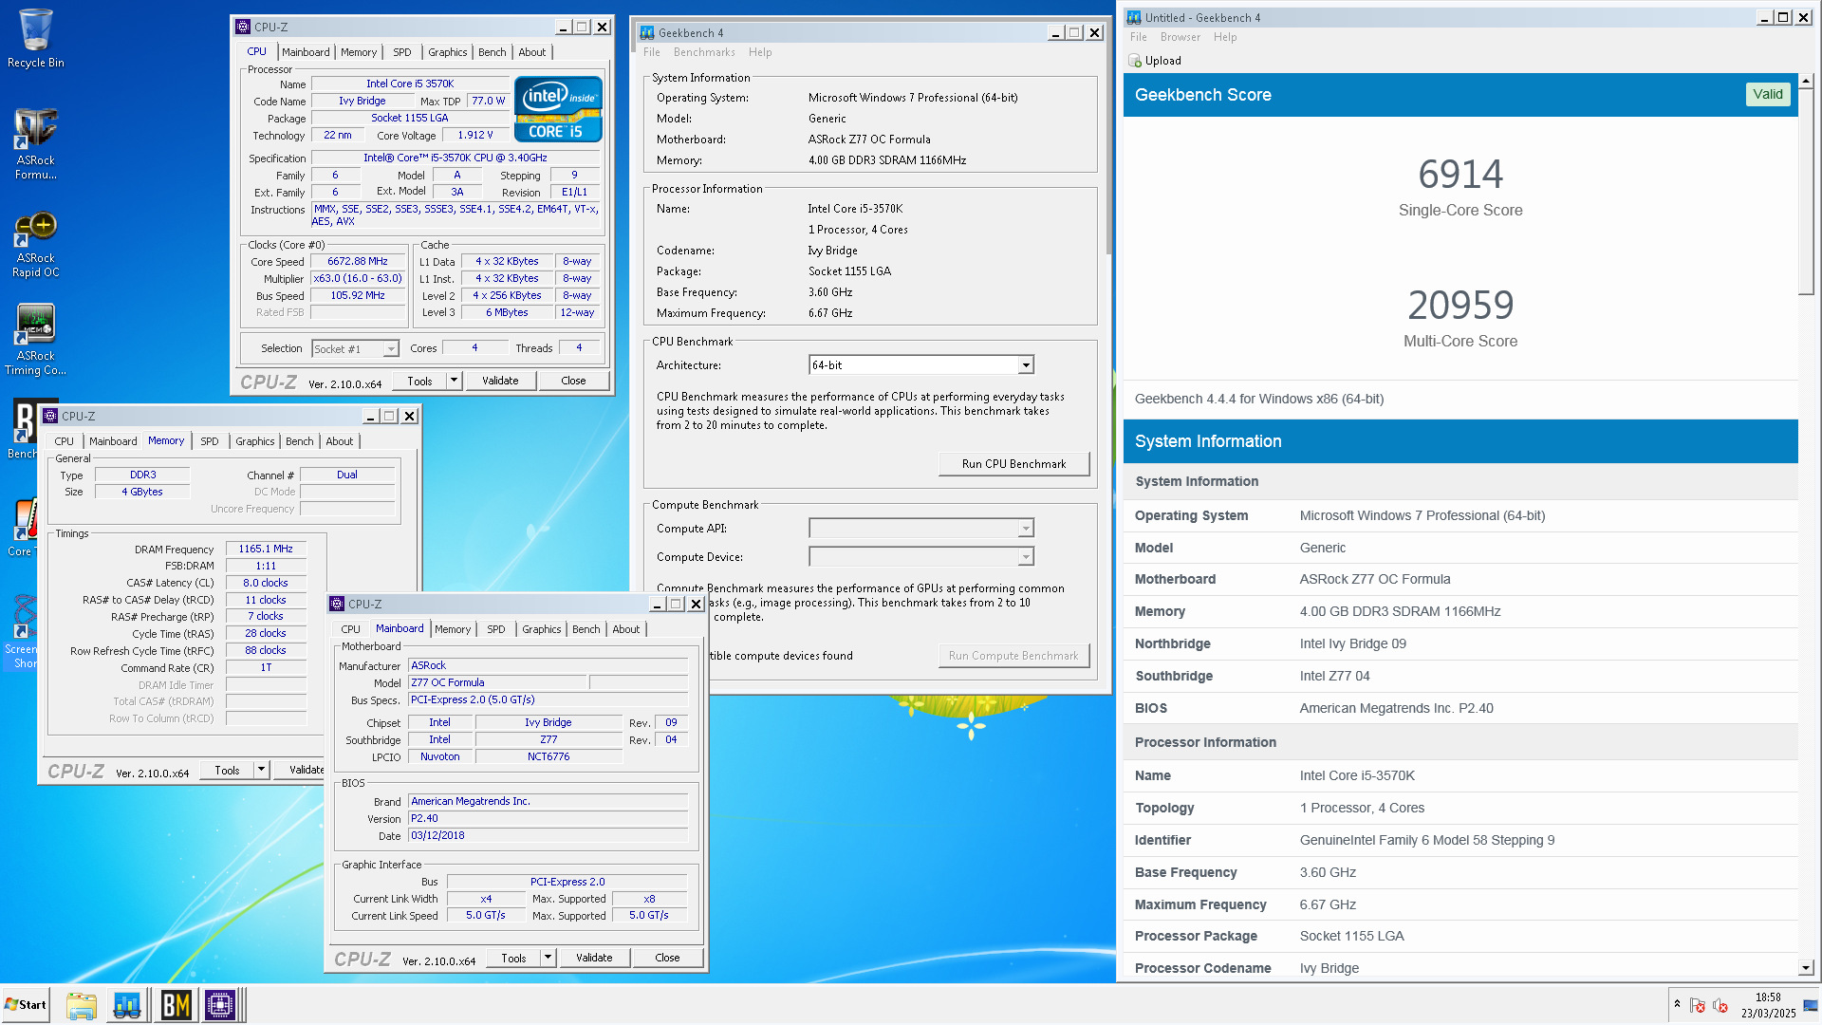Open the file explorer taskbar icon
The height and width of the screenshot is (1025, 1822).
point(82,1005)
